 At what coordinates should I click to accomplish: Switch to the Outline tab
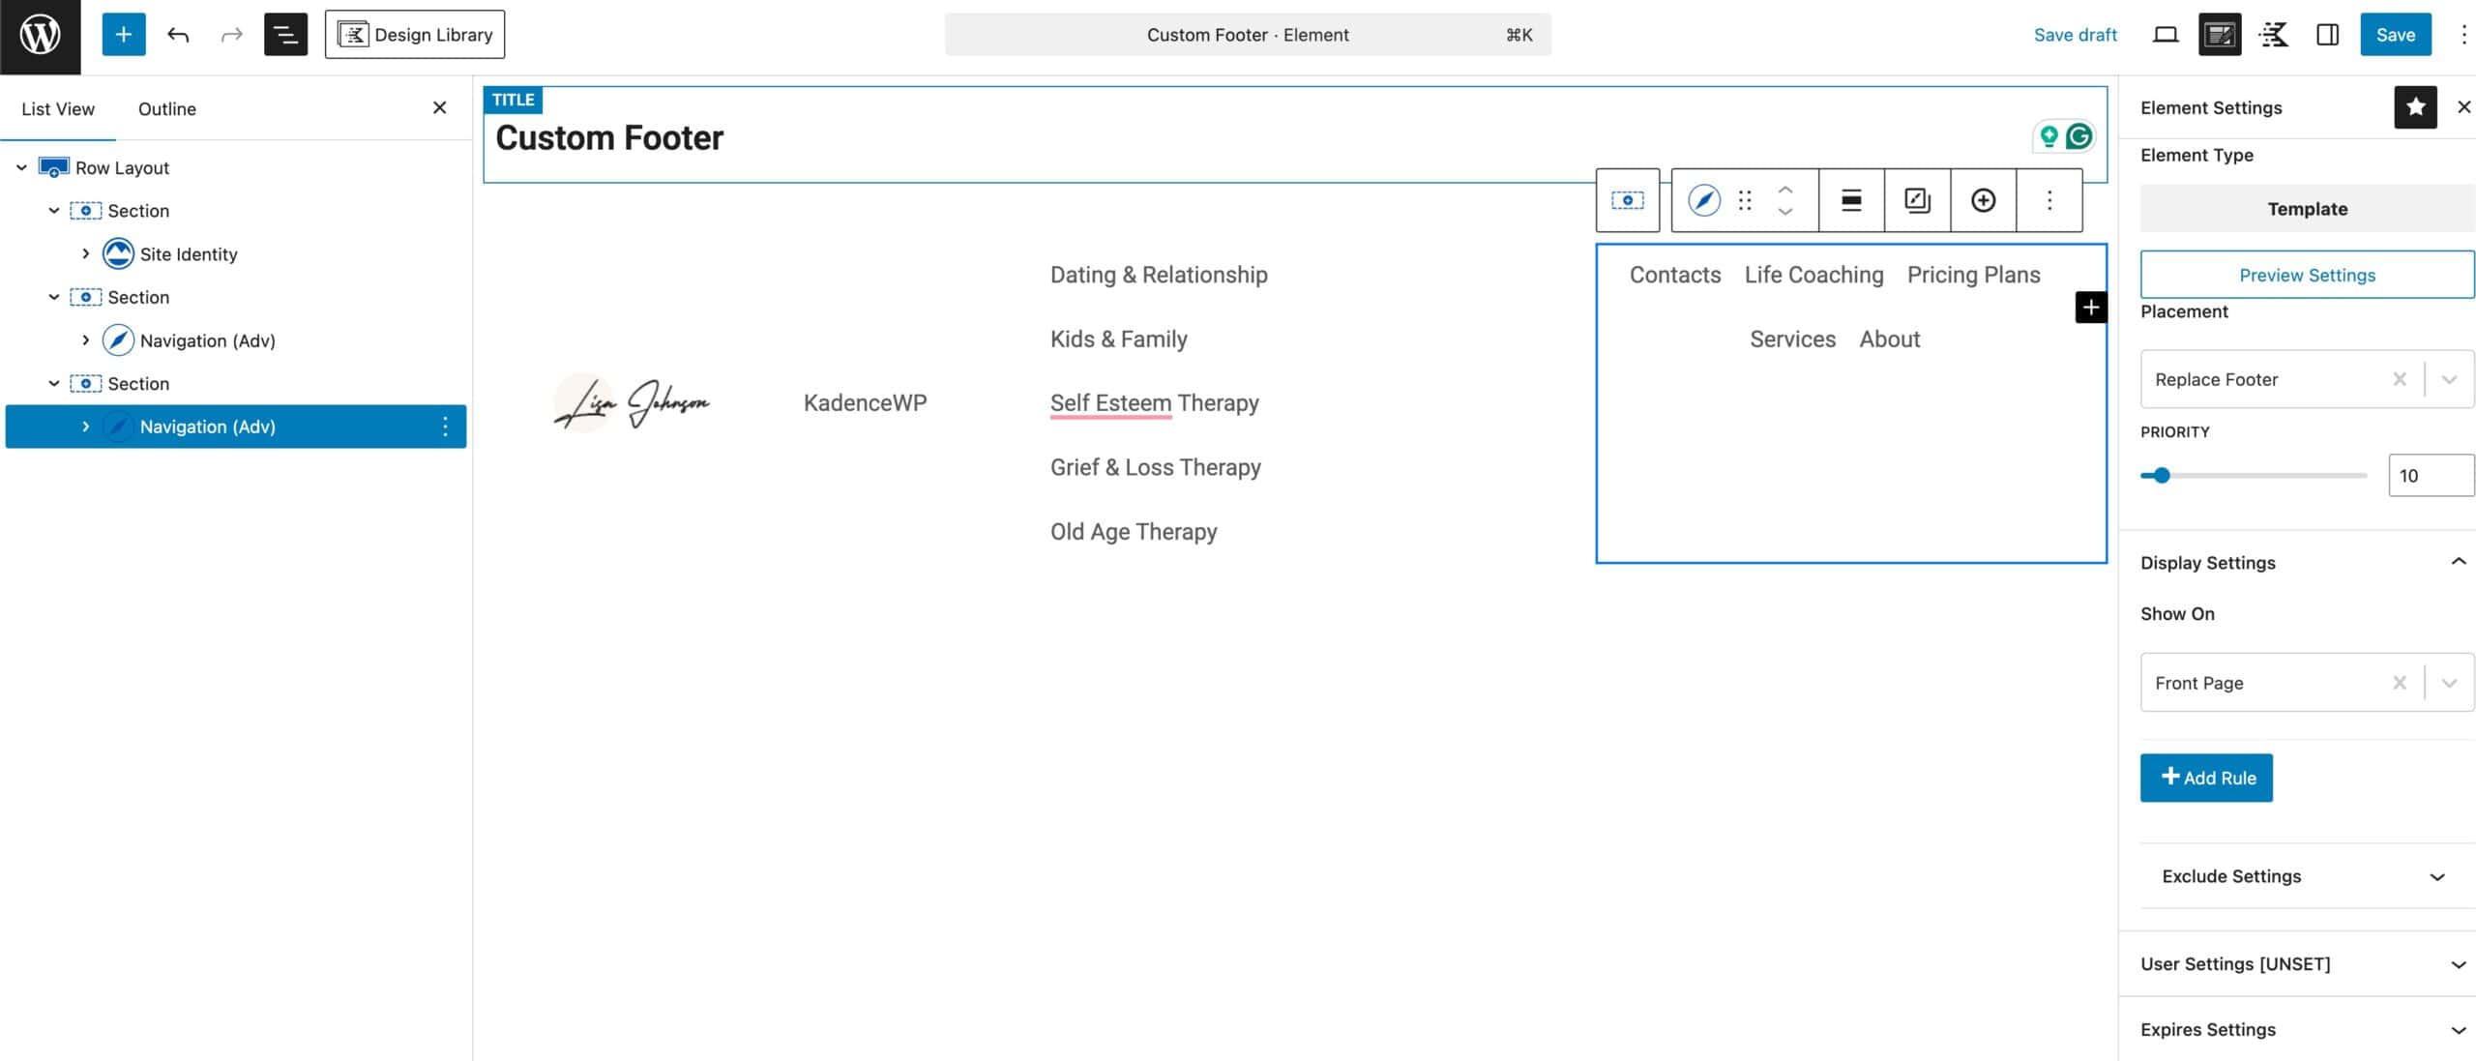pos(166,108)
